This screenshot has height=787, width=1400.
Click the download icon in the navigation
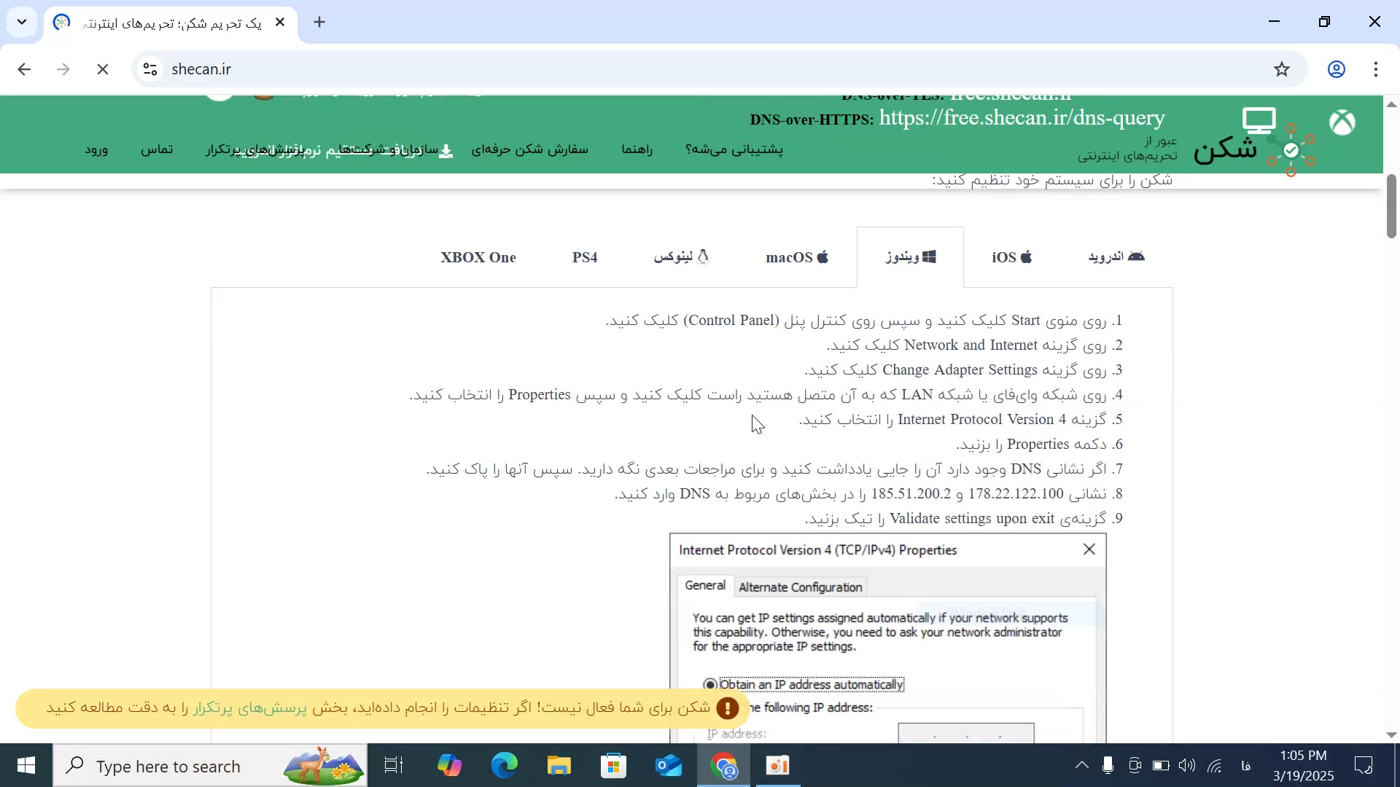(x=446, y=151)
